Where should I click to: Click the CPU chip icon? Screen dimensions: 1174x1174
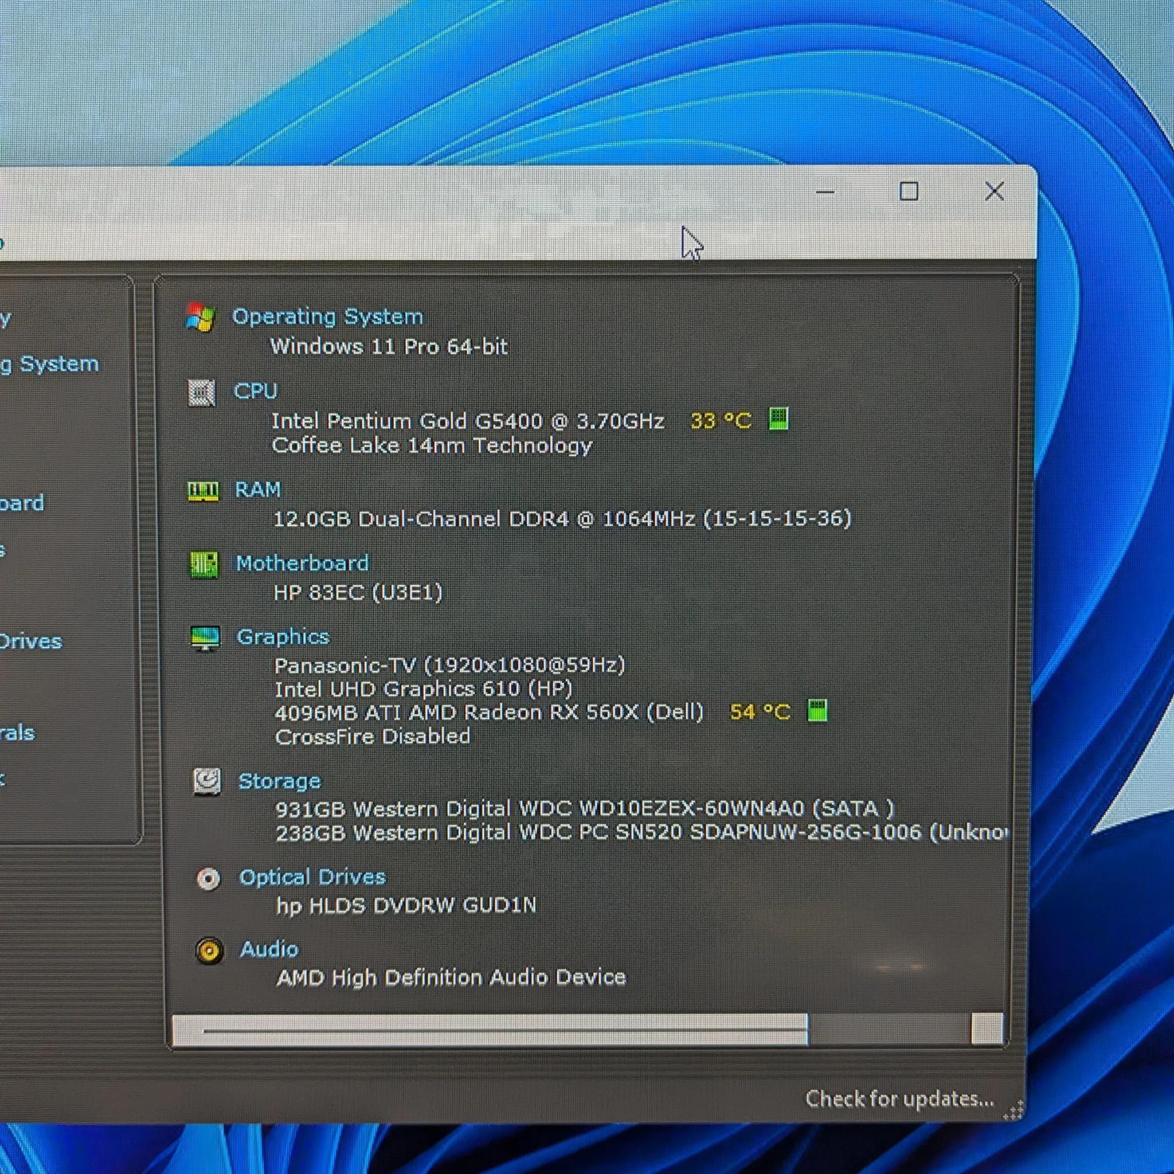tap(202, 393)
